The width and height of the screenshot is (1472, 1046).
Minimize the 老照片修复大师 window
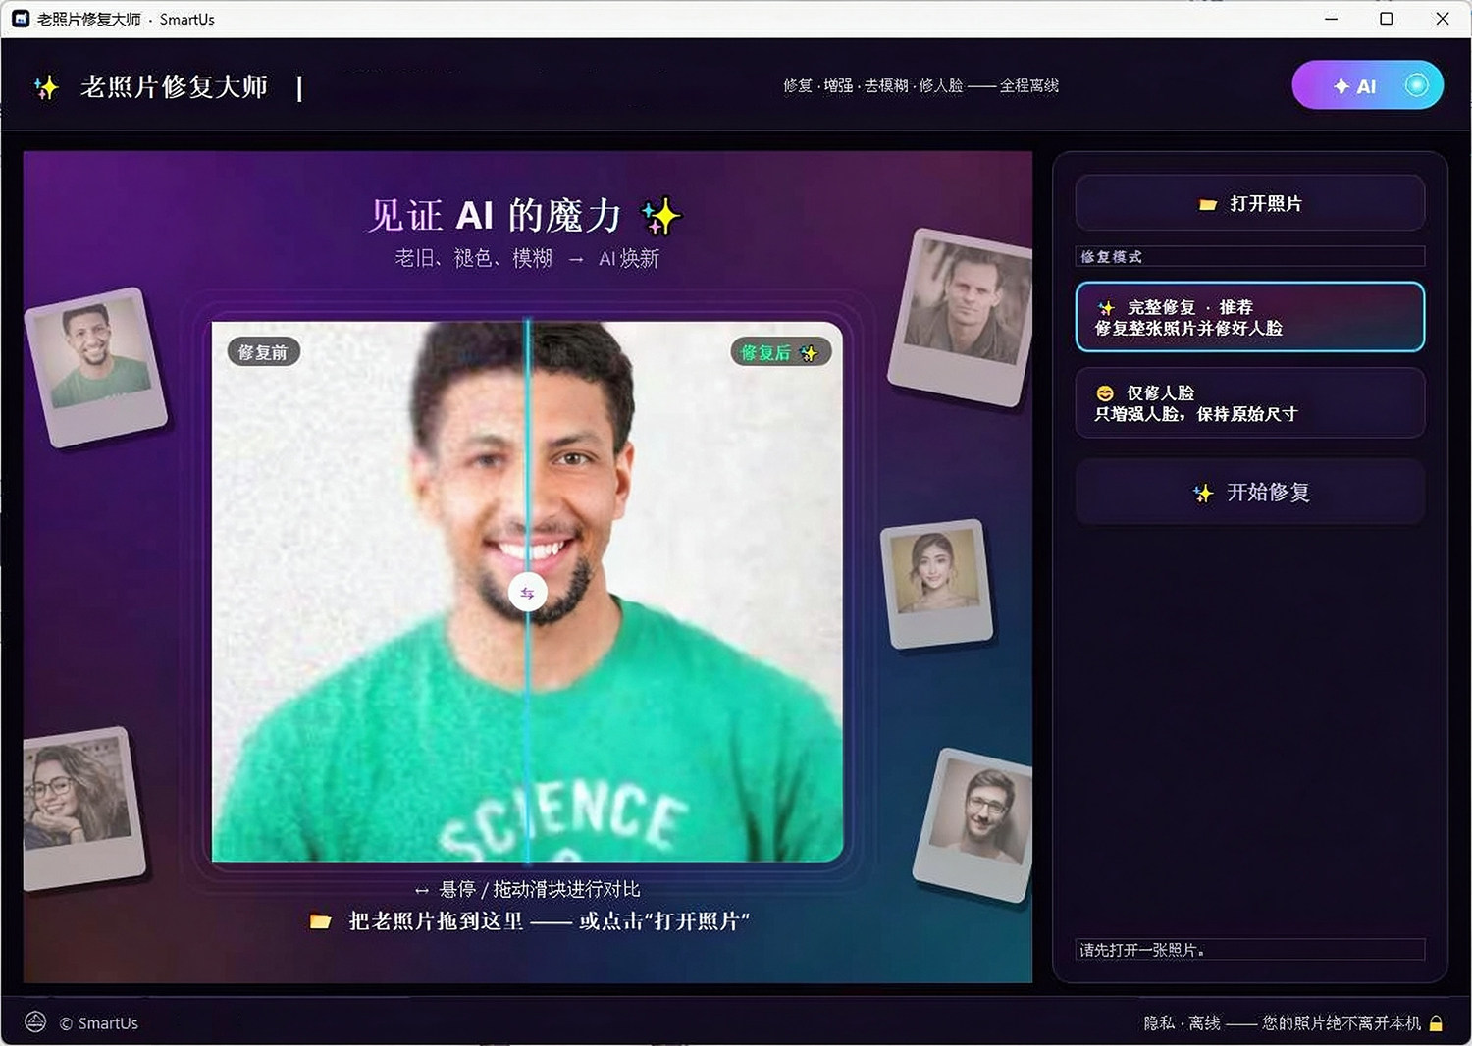pos(1331,19)
